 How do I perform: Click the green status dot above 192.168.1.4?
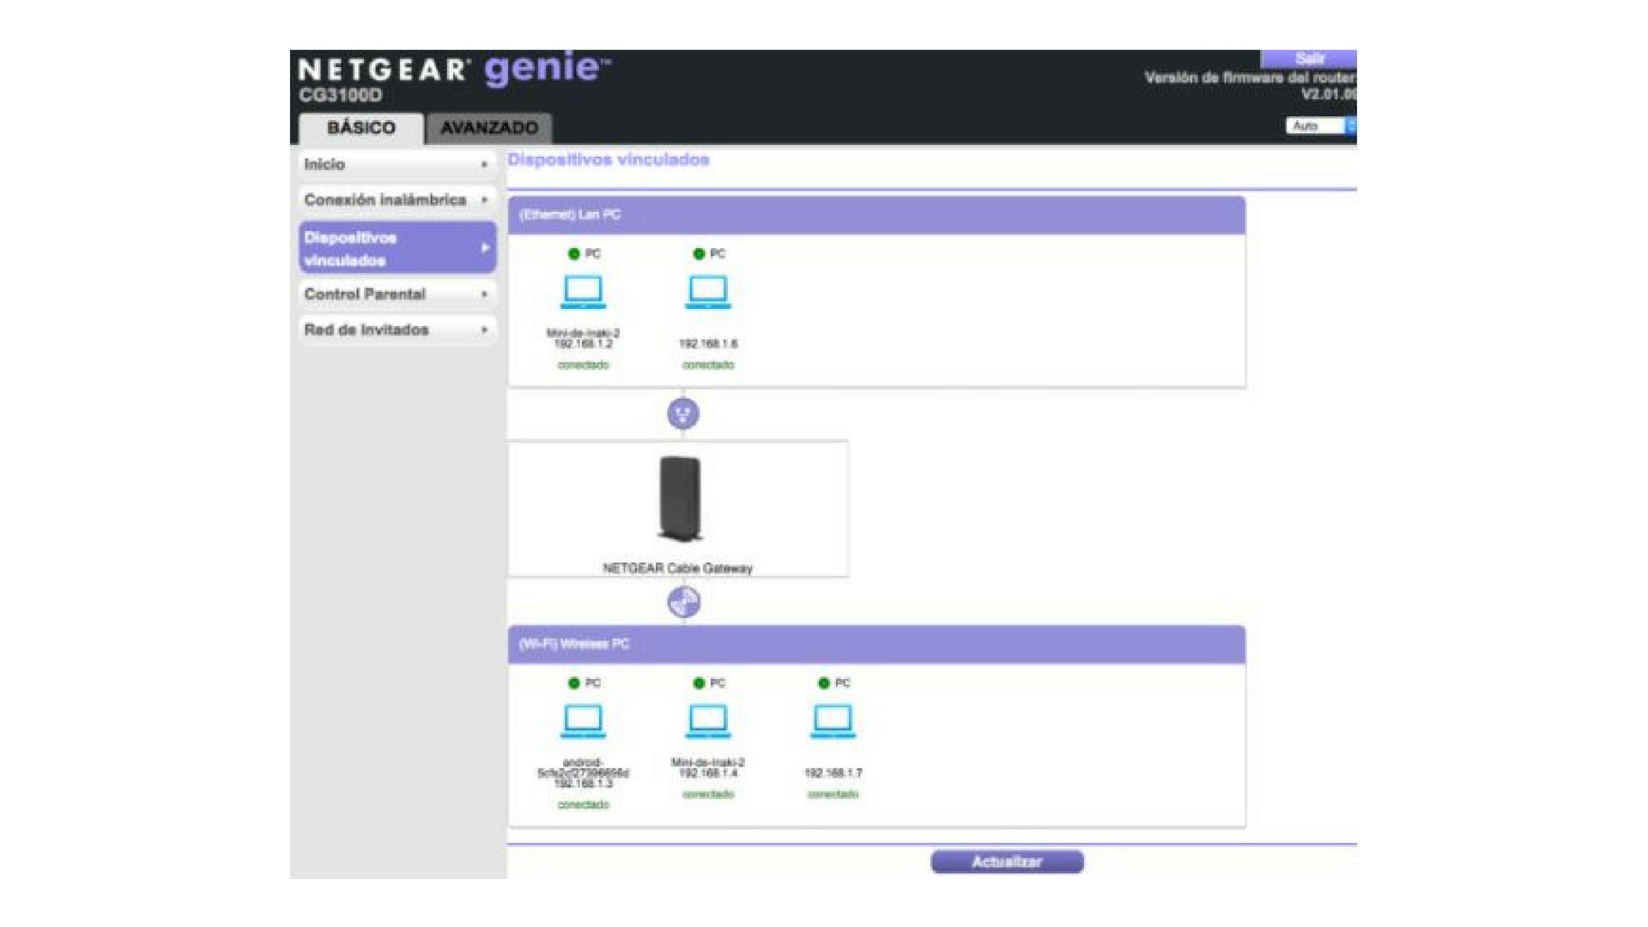pyautogui.click(x=699, y=683)
